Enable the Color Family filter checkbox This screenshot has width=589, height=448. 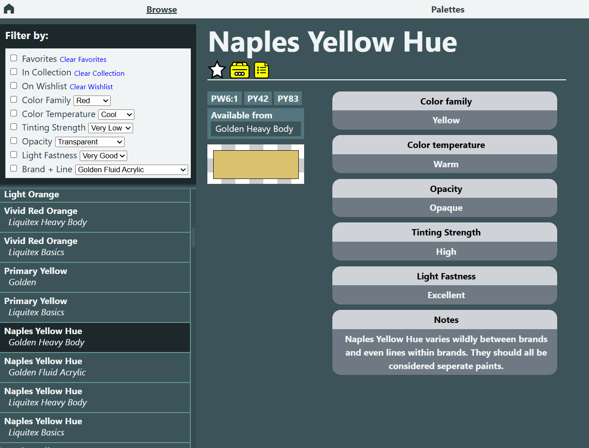(14, 100)
